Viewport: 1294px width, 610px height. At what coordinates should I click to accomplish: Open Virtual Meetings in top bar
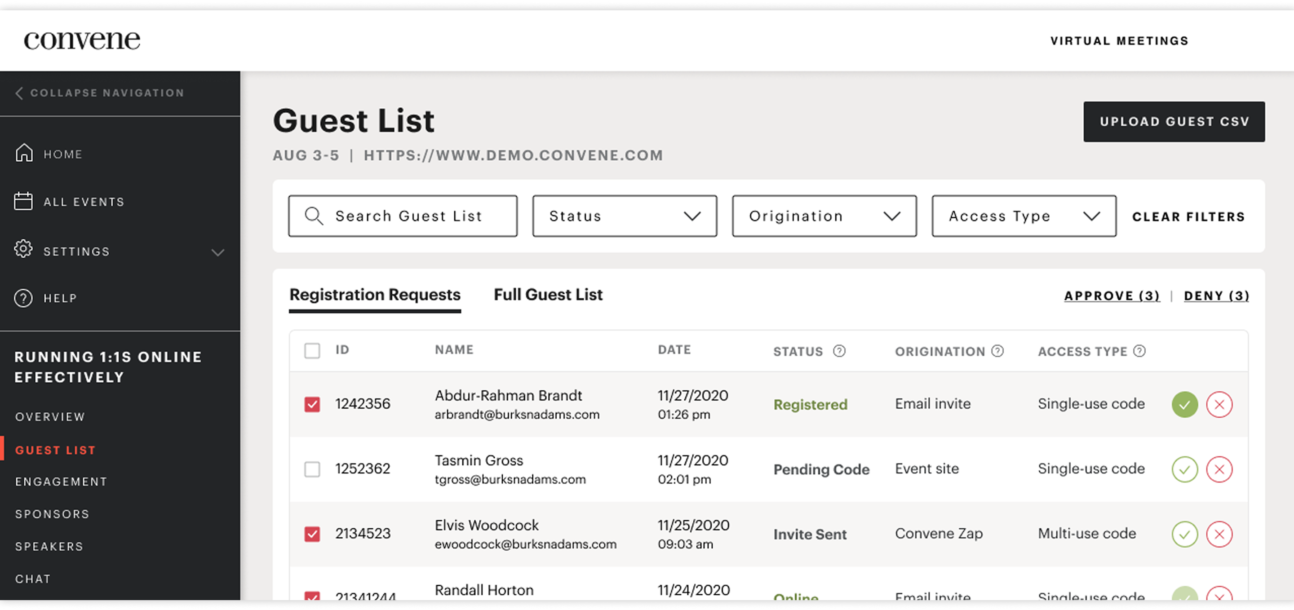[x=1119, y=41]
